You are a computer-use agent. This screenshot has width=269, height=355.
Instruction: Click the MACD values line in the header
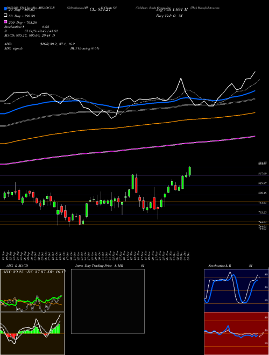(x=30, y=35)
